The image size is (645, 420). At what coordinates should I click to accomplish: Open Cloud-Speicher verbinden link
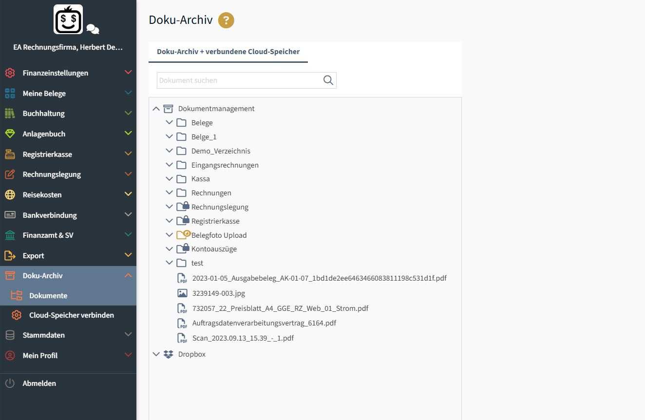71,315
